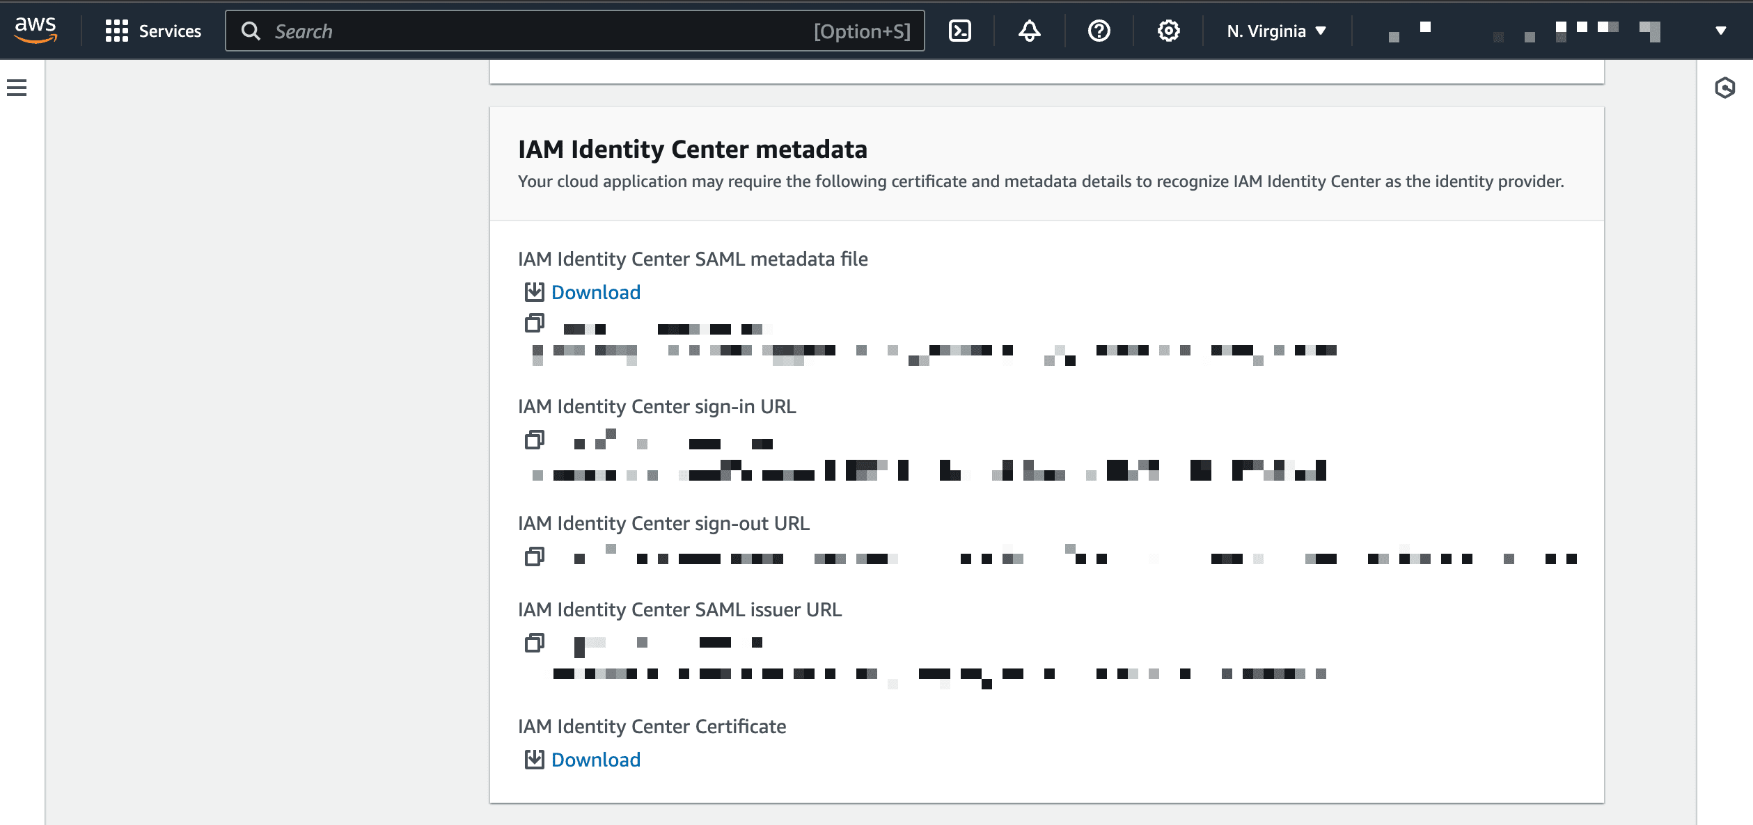Click the hamburger menu icon left sidebar
The width and height of the screenshot is (1753, 825).
click(17, 89)
